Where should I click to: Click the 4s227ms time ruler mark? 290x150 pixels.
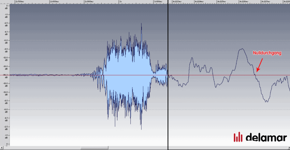[266, 2]
